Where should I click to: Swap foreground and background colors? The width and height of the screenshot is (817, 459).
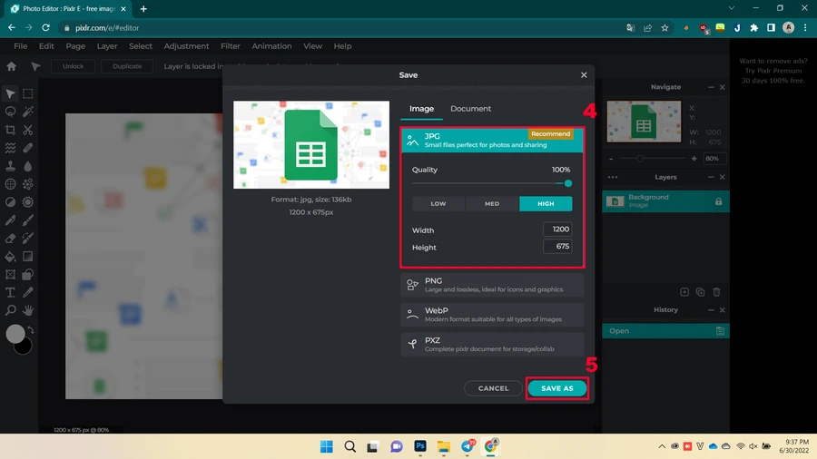click(31, 329)
